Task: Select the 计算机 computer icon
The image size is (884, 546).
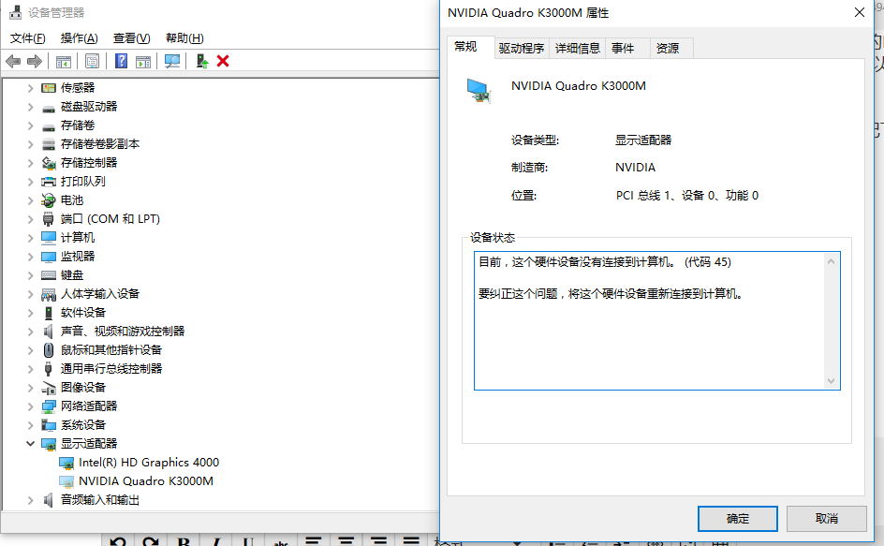Action: 49,238
